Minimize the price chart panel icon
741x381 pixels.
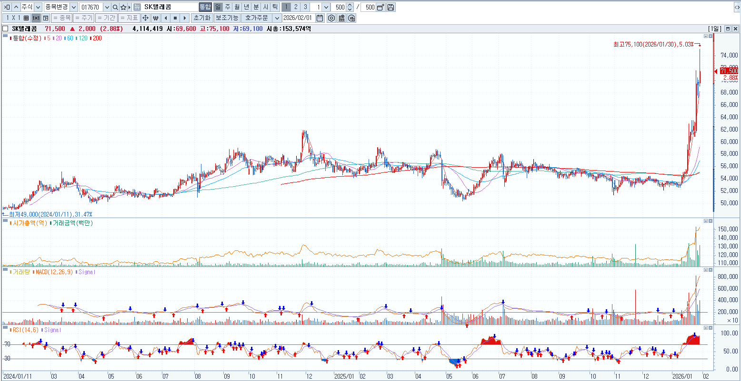[x=706, y=36]
